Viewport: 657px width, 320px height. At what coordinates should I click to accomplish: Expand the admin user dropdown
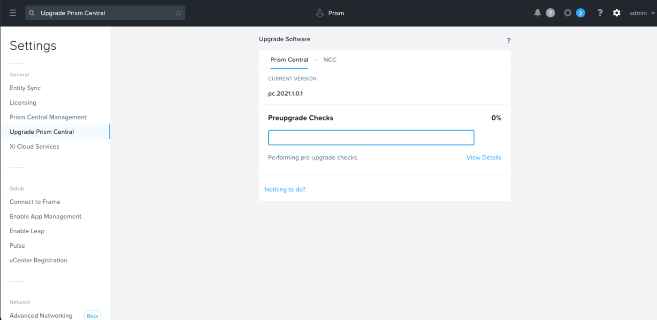[x=642, y=13]
